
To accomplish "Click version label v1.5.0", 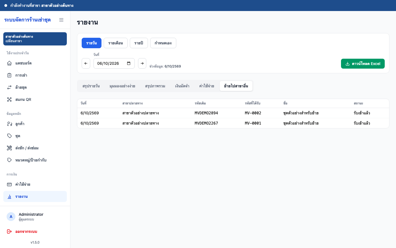I will click(x=35, y=242).
